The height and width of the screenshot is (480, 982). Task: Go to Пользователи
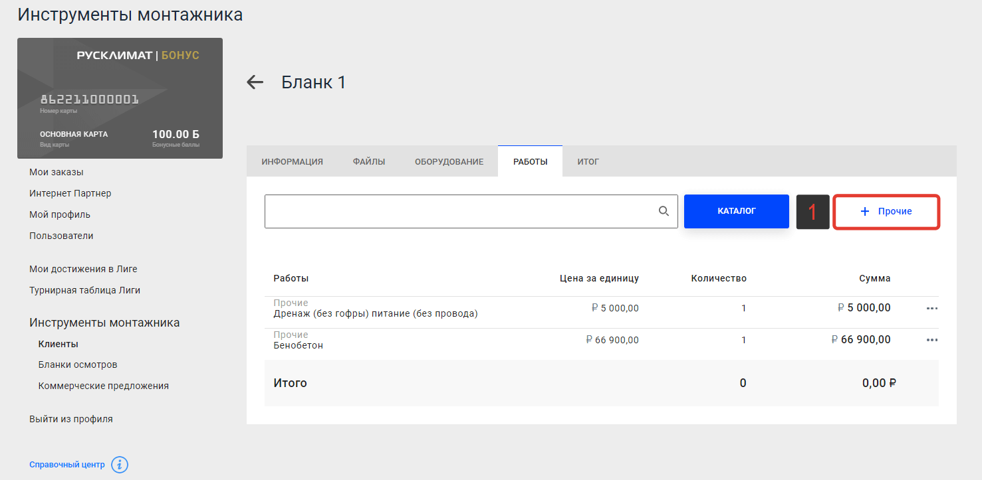pyautogui.click(x=61, y=236)
